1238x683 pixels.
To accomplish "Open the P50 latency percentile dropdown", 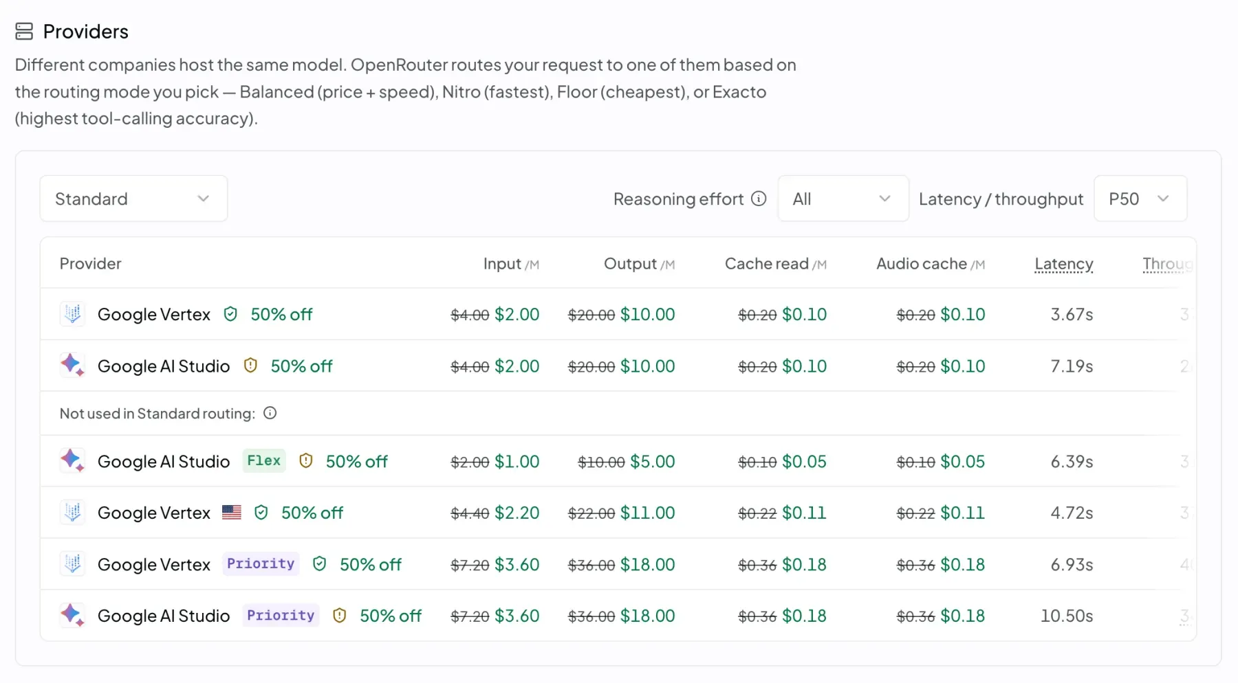I will coord(1140,199).
